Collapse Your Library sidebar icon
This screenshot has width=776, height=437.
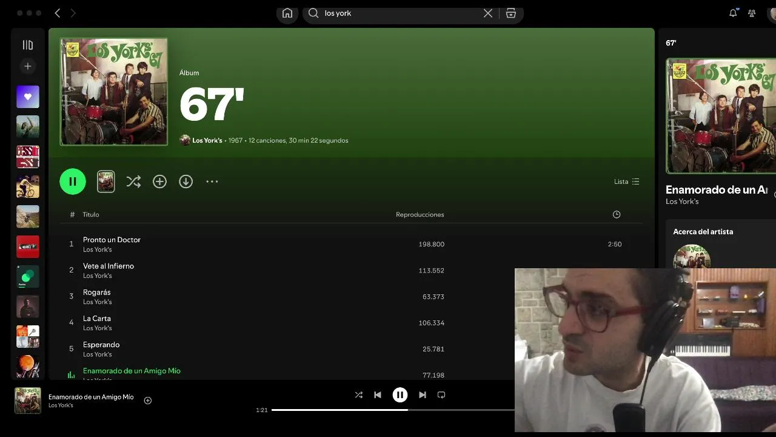(28, 45)
